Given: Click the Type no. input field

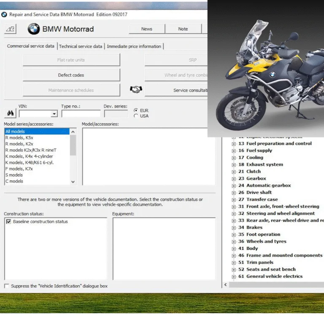Looking at the screenshot, I should 81,113.
